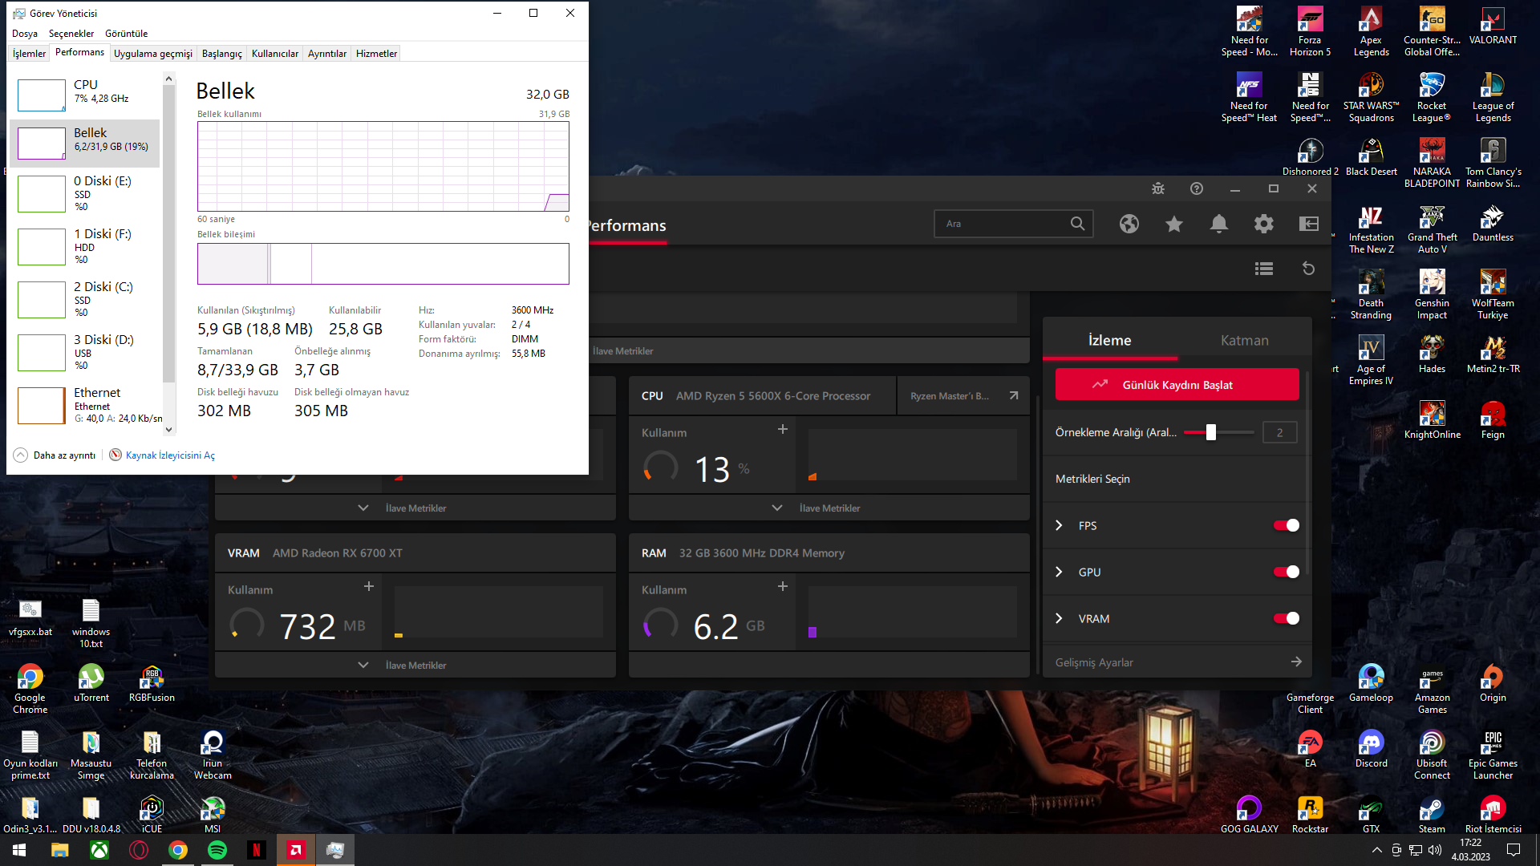
Task: Add metric plus in CPU Kullanım
Action: (x=782, y=429)
